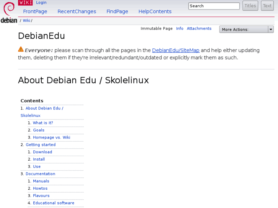Image resolution: width=278 pixels, height=208 pixels.
Task: Jump to Homepage vs. Wiki section
Action: tap(52, 137)
